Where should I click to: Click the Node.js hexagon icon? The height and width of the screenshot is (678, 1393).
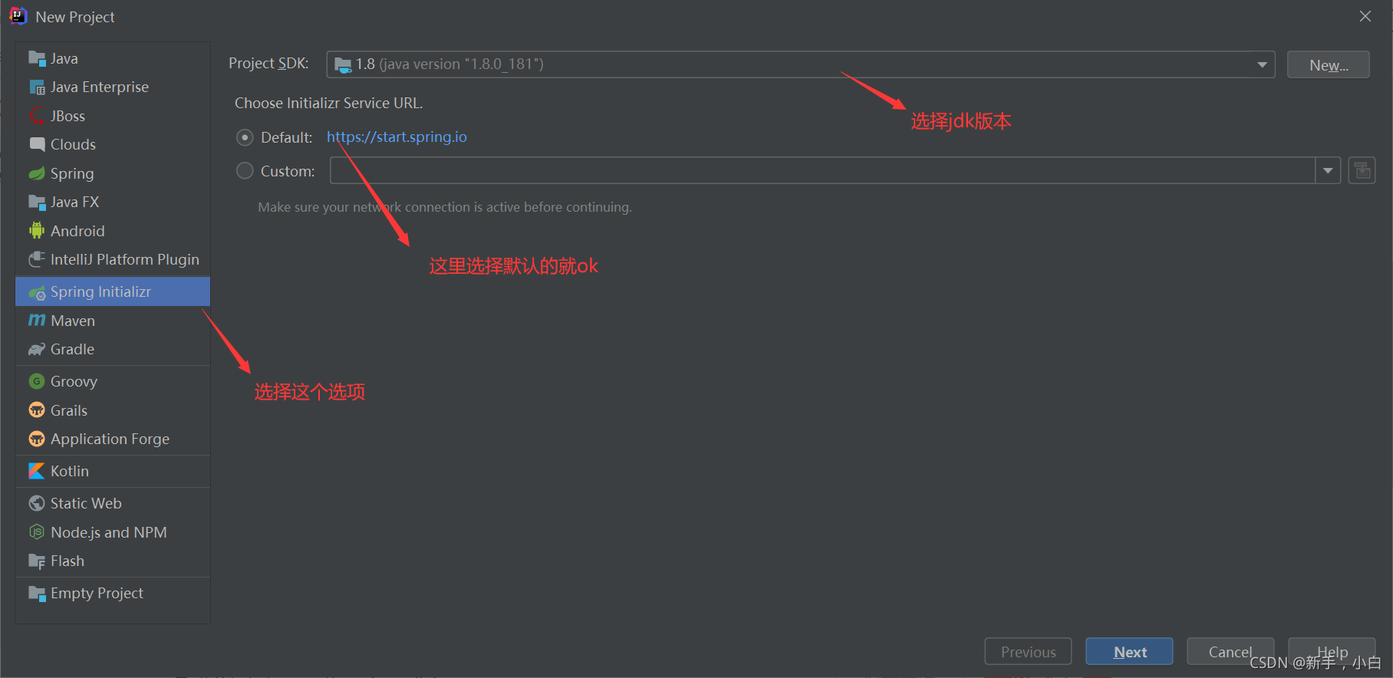coord(37,532)
